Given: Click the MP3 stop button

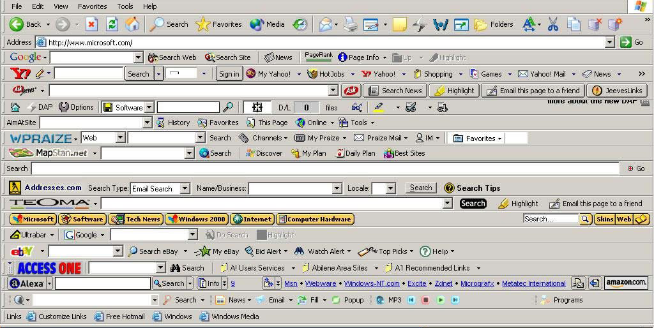Looking at the screenshot, I should pos(425,300).
